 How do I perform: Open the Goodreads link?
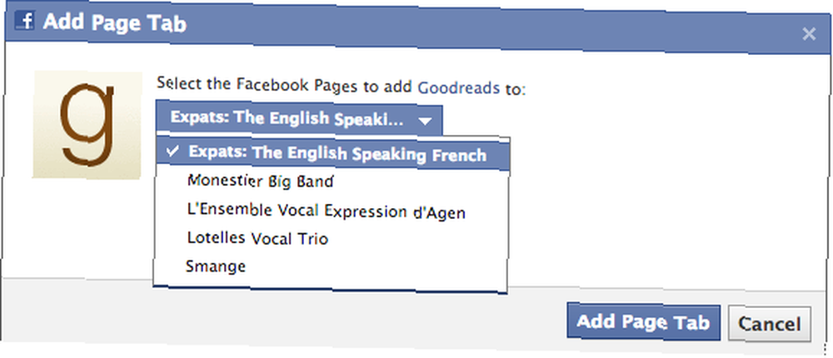(x=458, y=88)
